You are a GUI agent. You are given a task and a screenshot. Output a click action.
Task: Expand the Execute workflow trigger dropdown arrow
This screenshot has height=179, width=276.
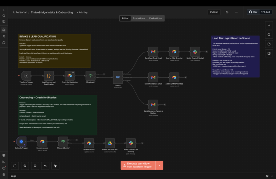tap(159, 165)
